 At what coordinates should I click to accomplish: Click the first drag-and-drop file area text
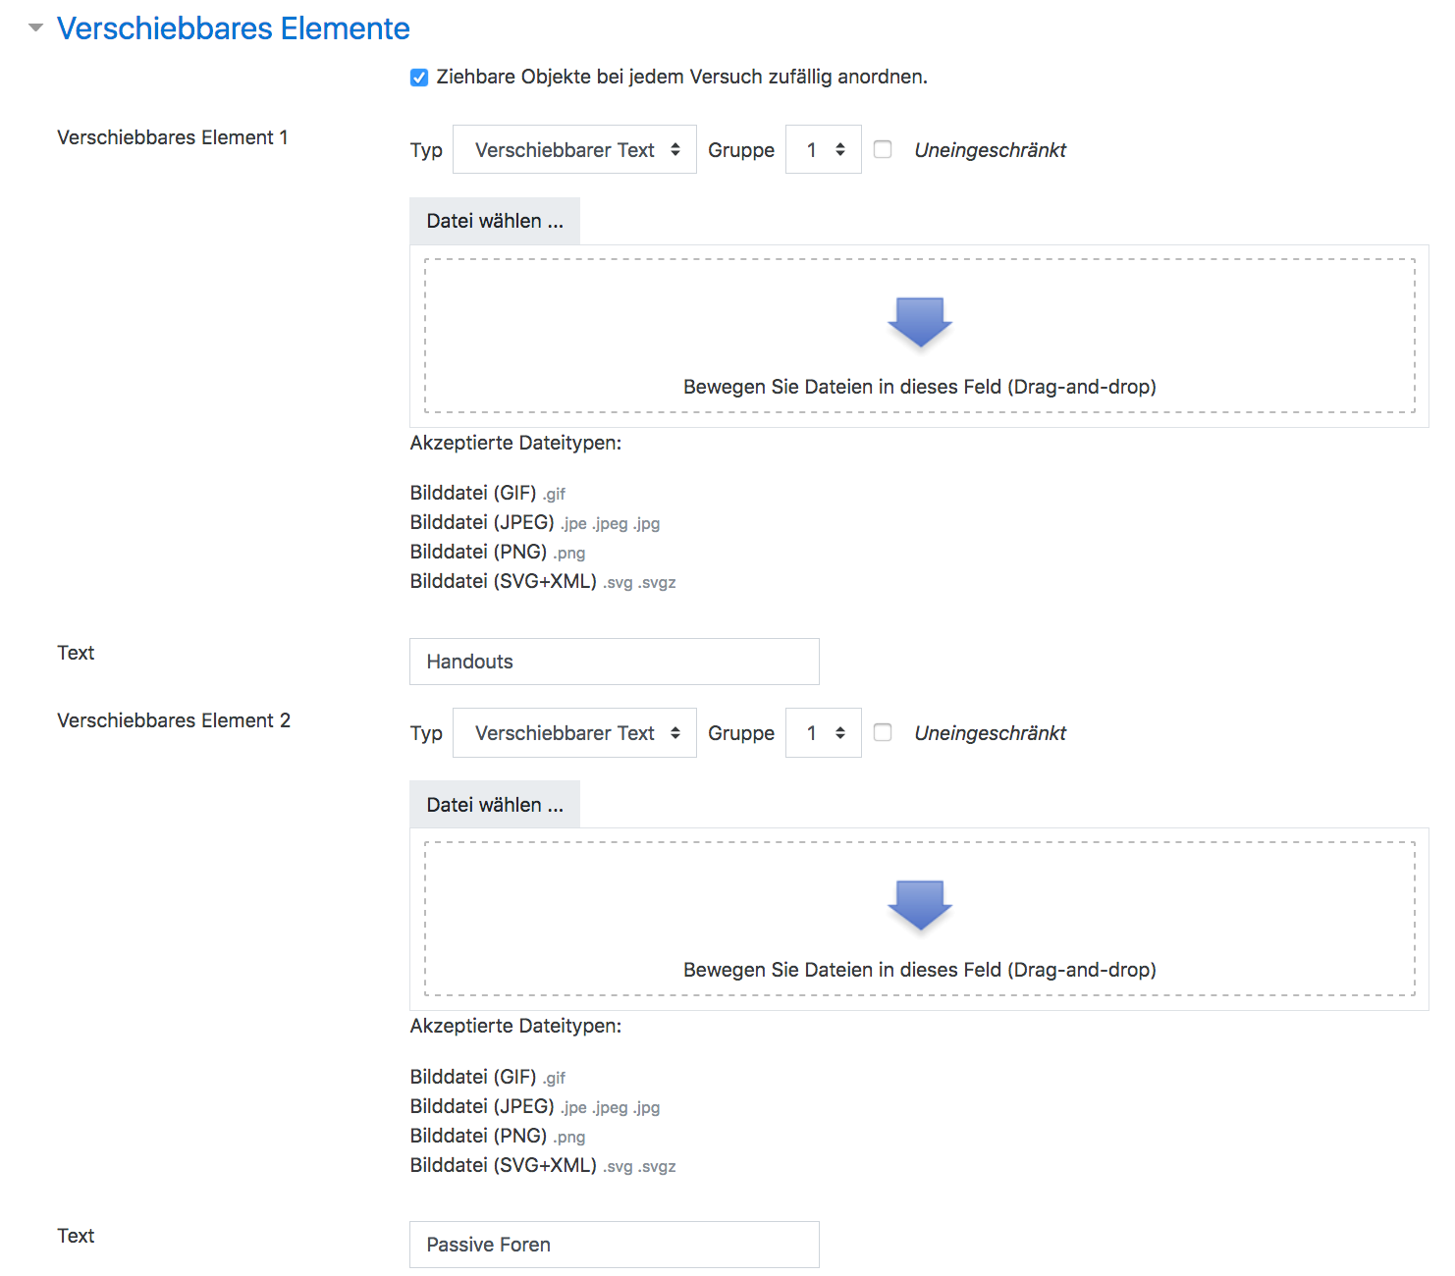point(919,387)
